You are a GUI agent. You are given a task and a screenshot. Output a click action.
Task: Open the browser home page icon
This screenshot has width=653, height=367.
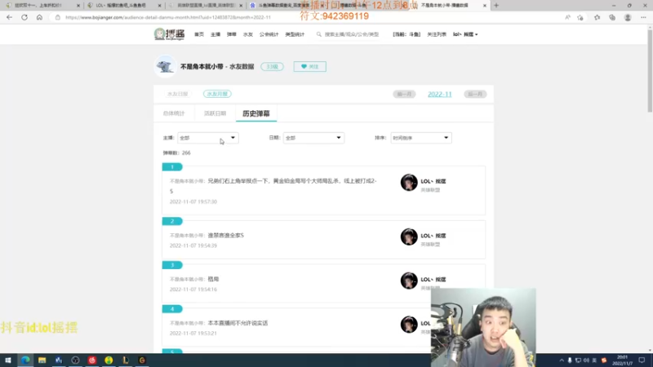pos(39,17)
